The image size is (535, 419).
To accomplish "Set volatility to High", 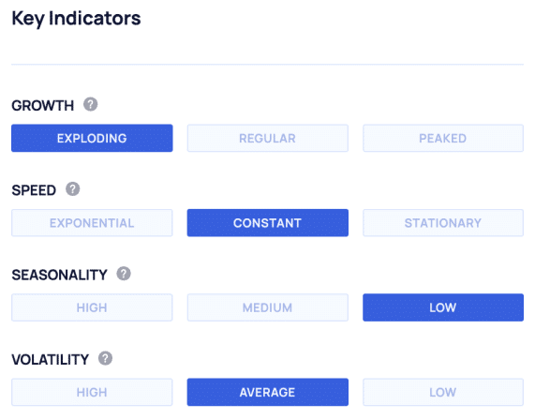I will tap(92, 392).
